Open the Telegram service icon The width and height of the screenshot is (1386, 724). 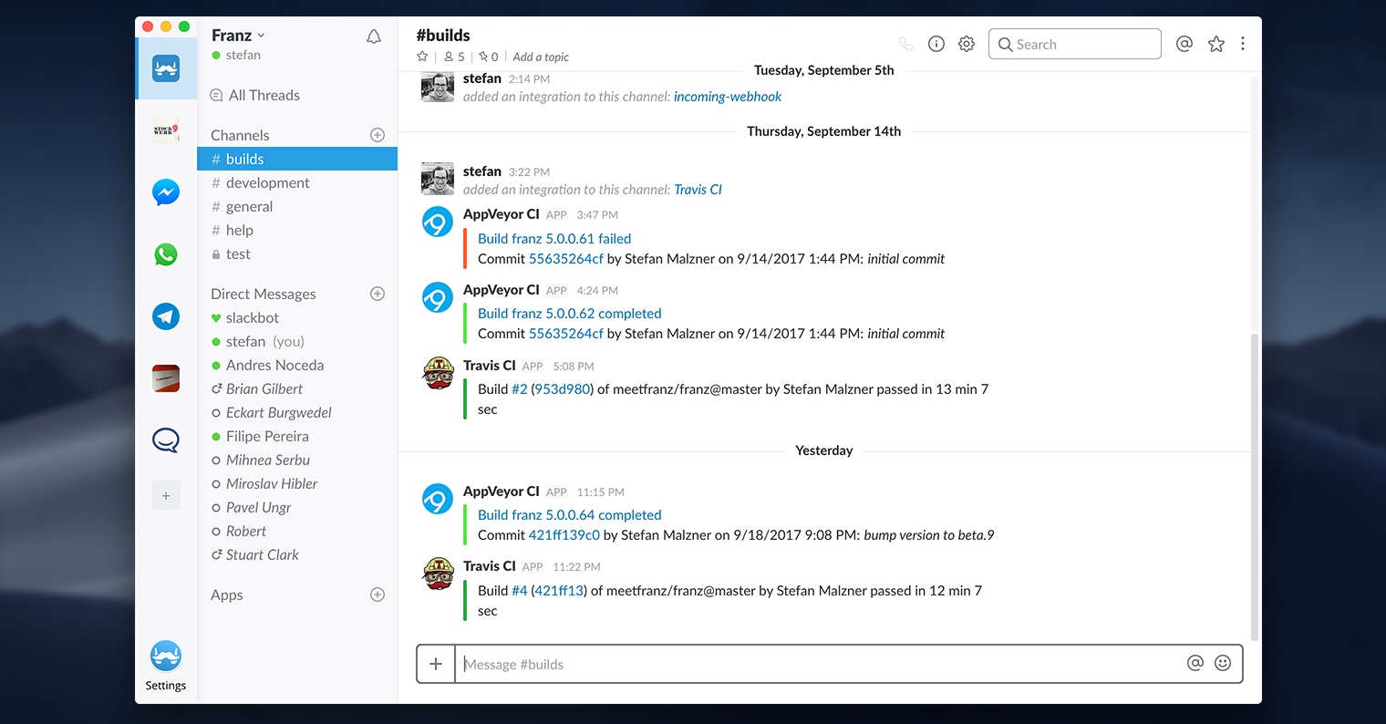tap(165, 316)
